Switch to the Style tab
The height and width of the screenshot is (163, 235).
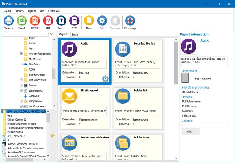point(75,35)
